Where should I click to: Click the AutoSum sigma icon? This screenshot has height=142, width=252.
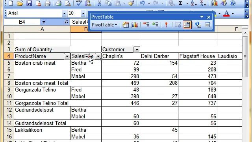[x=180, y=3]
